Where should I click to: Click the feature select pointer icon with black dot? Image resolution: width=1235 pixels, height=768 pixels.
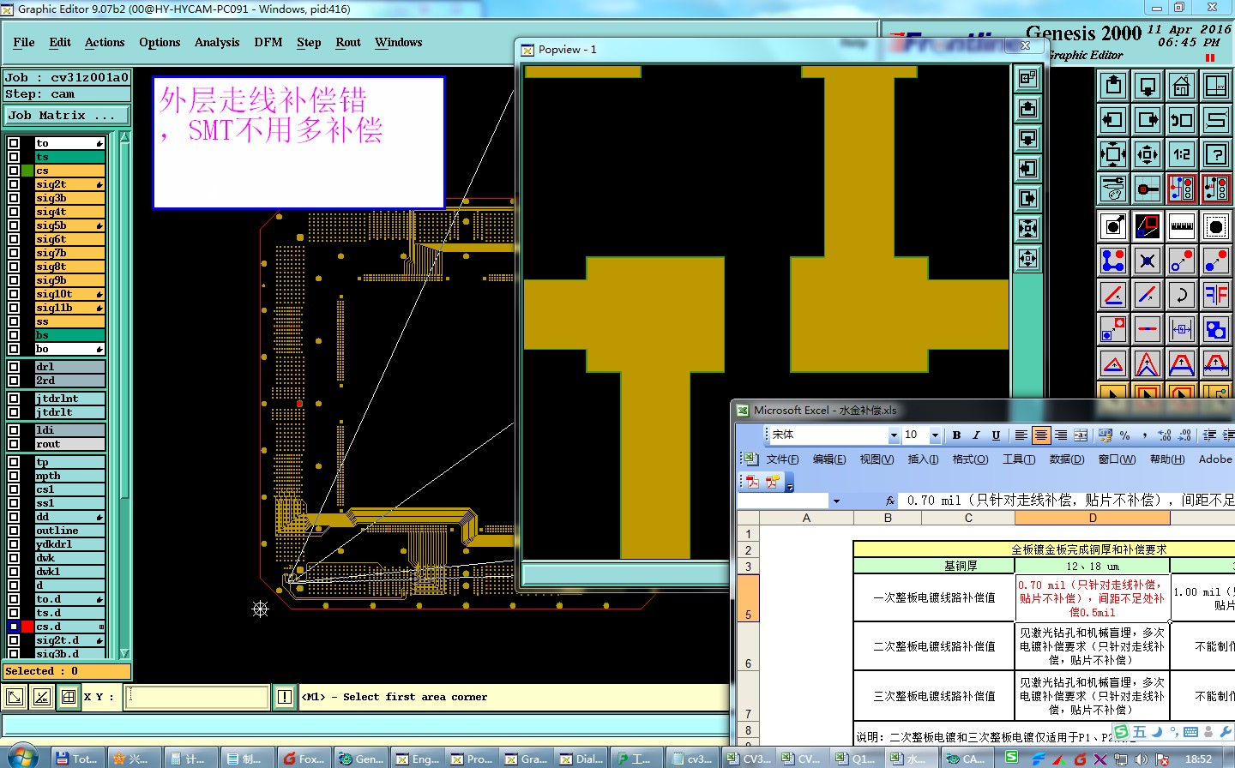coord(1113,226)
